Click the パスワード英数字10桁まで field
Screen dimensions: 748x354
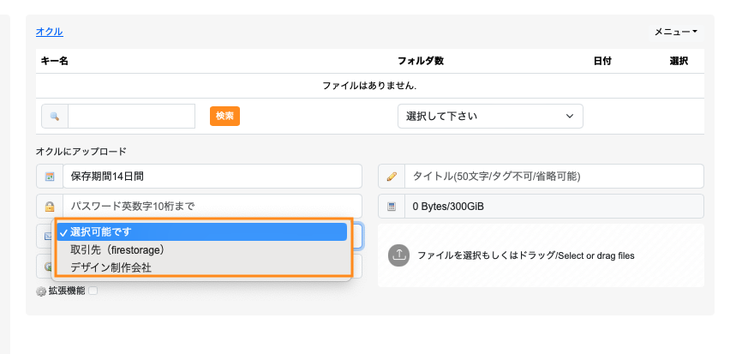(x=212, y=206)
